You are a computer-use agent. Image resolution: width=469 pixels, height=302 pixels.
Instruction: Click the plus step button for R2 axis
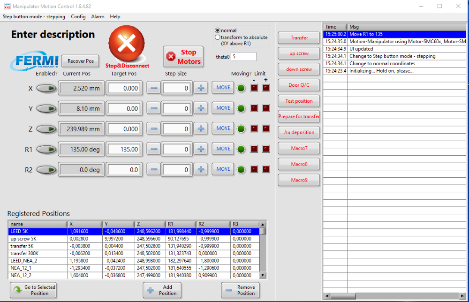coord(201,170)
